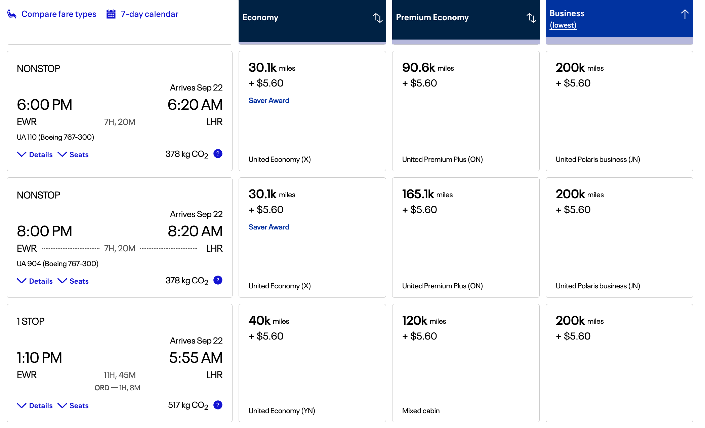Select the Premium Economy column header
Image resolution: width=705 pixels, height=428 pixels.
click(x=432, y=17)
